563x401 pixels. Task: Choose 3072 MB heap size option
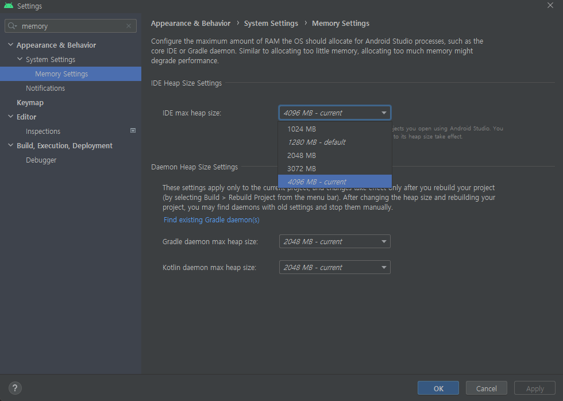pos(334,169)
